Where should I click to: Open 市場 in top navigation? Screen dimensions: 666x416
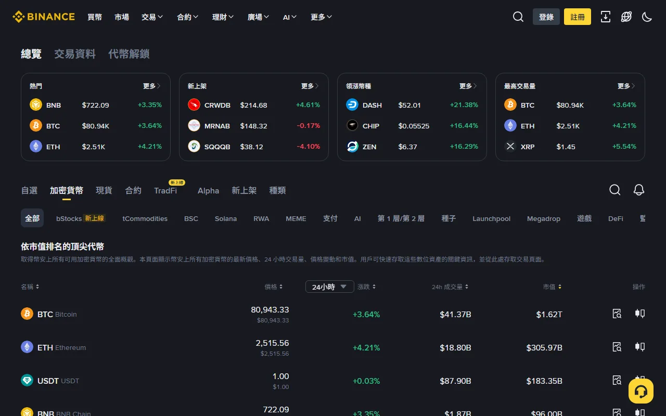coord(122,17)
